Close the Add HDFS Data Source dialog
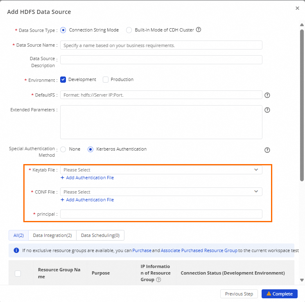 (297, 8)
